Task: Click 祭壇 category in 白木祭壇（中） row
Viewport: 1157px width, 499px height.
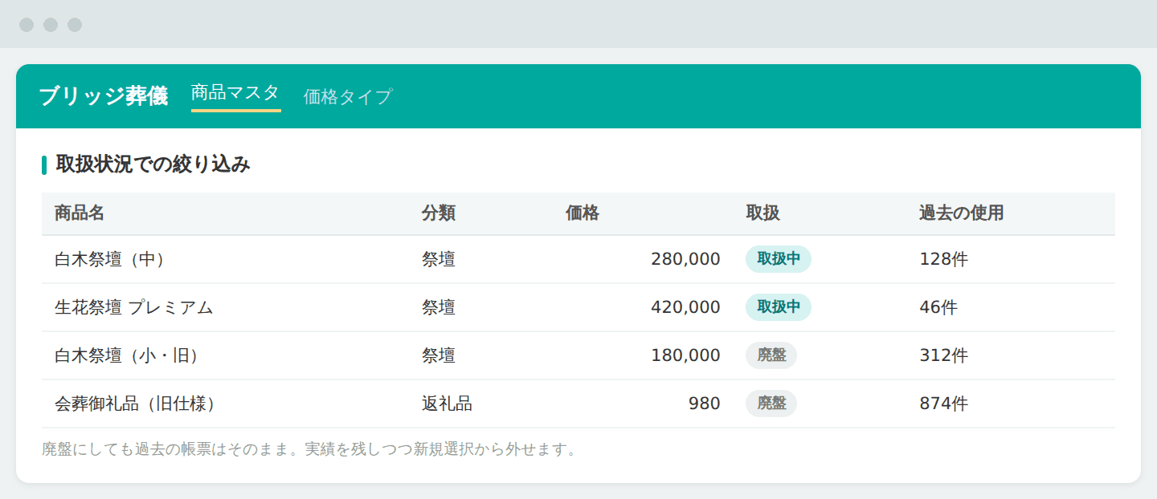Action: click(439, 259)
